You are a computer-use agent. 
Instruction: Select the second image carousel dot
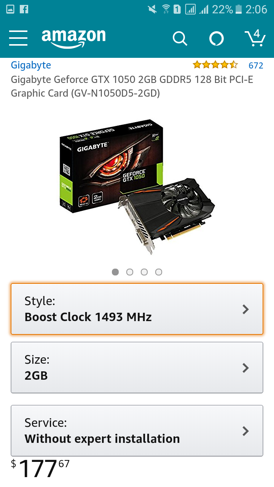coord(130,272)
